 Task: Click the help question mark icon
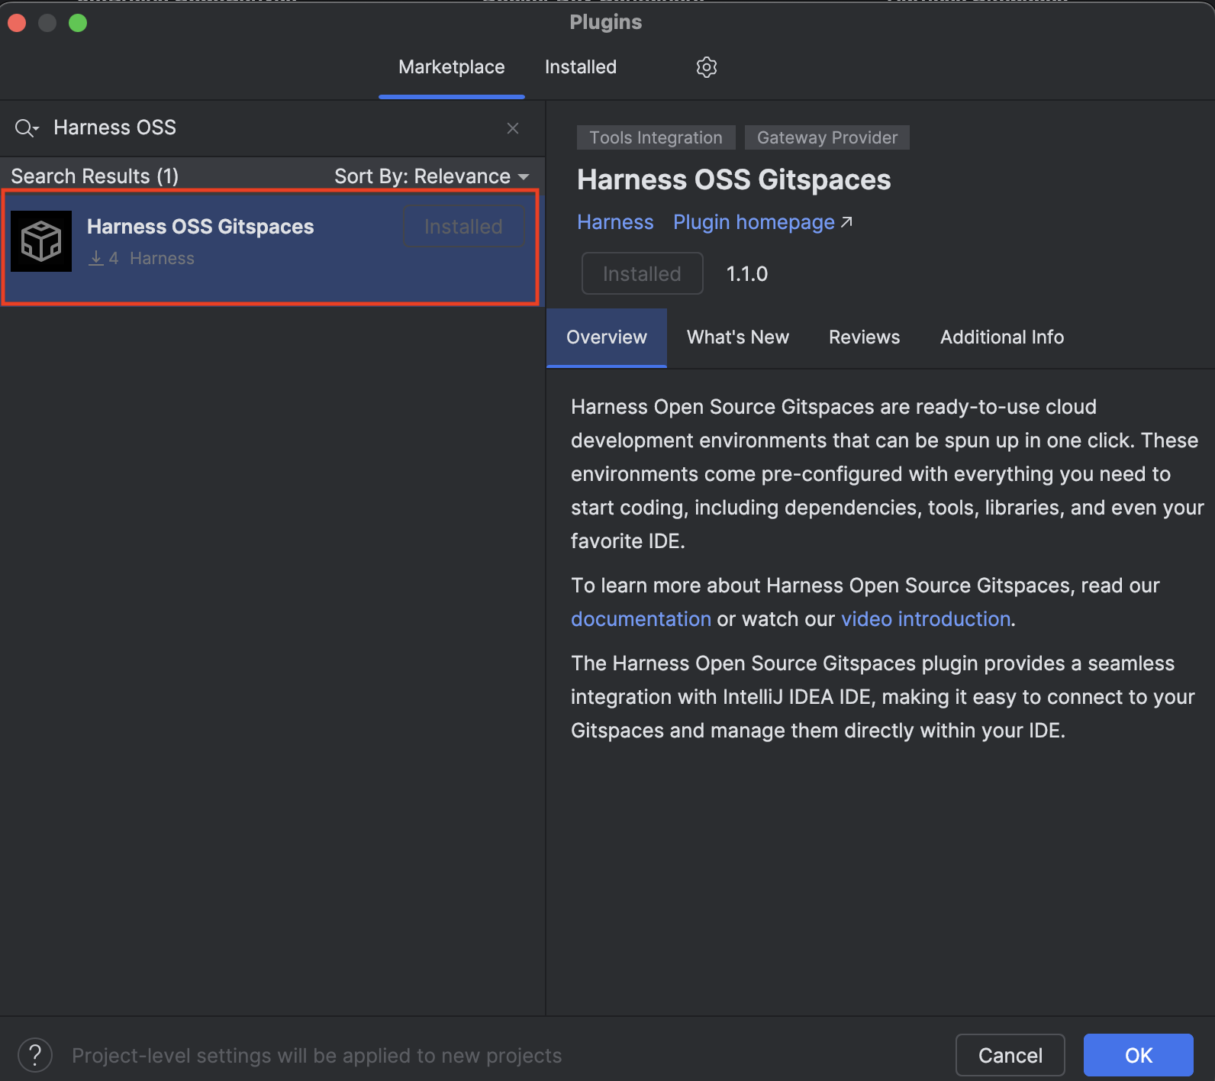(35, 1055)
